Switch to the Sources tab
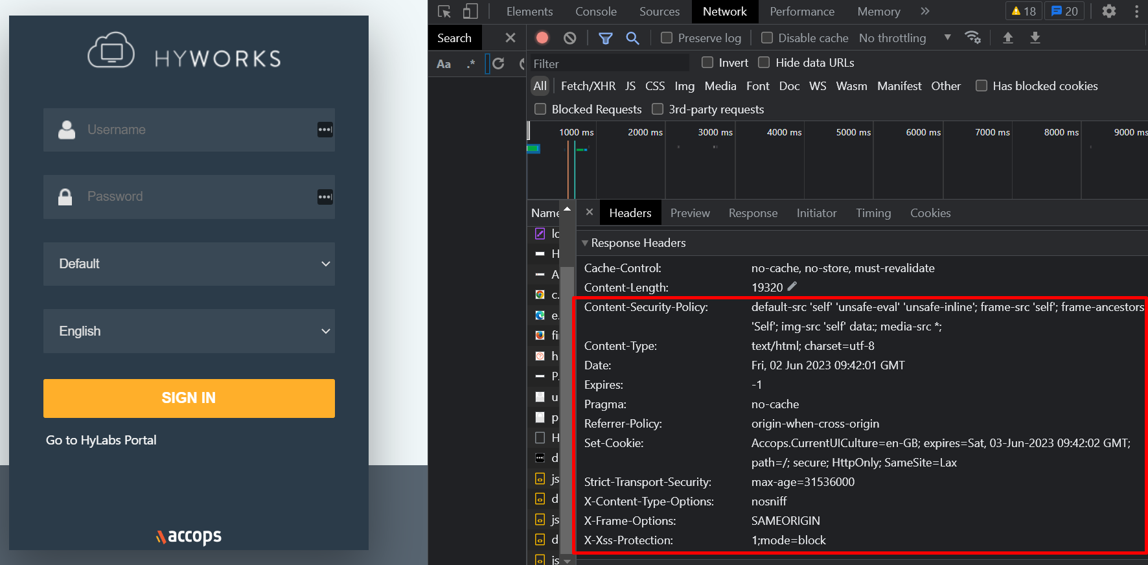The height and width of the screenshot is (565, 1148). point(660,12)
